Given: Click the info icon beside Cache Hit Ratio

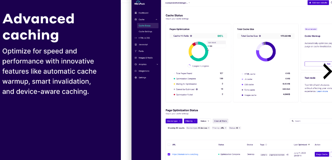Looking at the screenshot, I should pyautogui.click(x=191, y=36).
